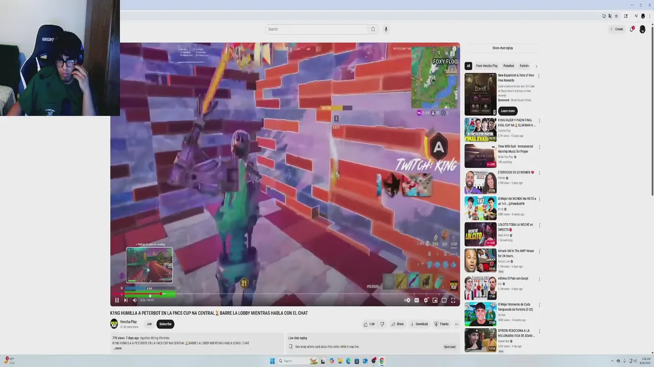Screen dimensions: 654x367
Task: Enter fullscreen video mode
Action: click(453, 300)
